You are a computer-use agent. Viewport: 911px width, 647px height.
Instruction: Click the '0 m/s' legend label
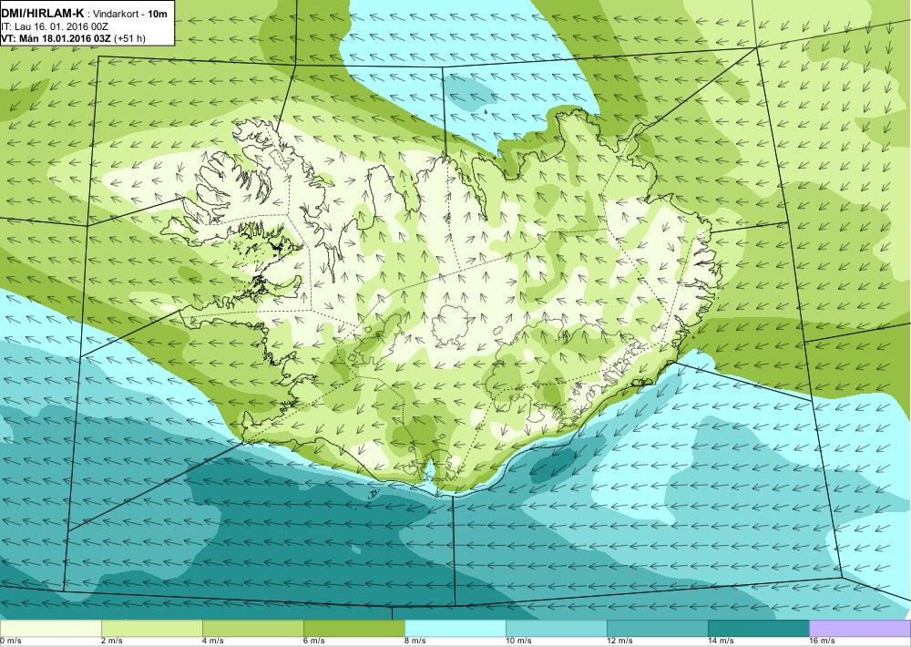pyautogui.click(x=10, y=642)
